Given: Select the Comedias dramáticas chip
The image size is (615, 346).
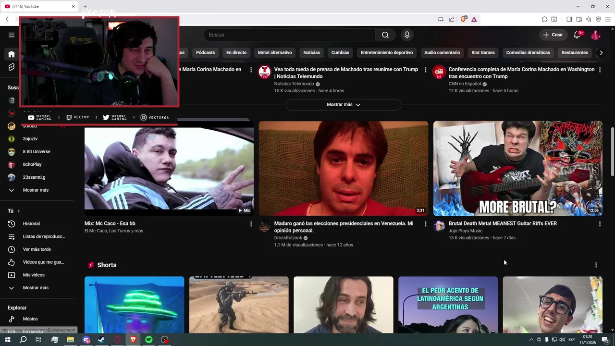Looking at the screenshot, I should coord(528,53).
